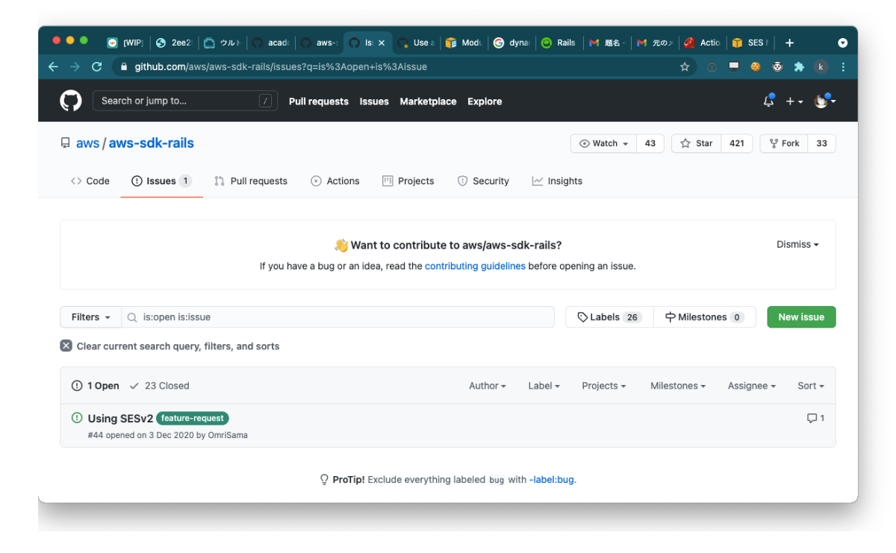
Task: Open the contributing guidelines link
Action: (475, 266)
